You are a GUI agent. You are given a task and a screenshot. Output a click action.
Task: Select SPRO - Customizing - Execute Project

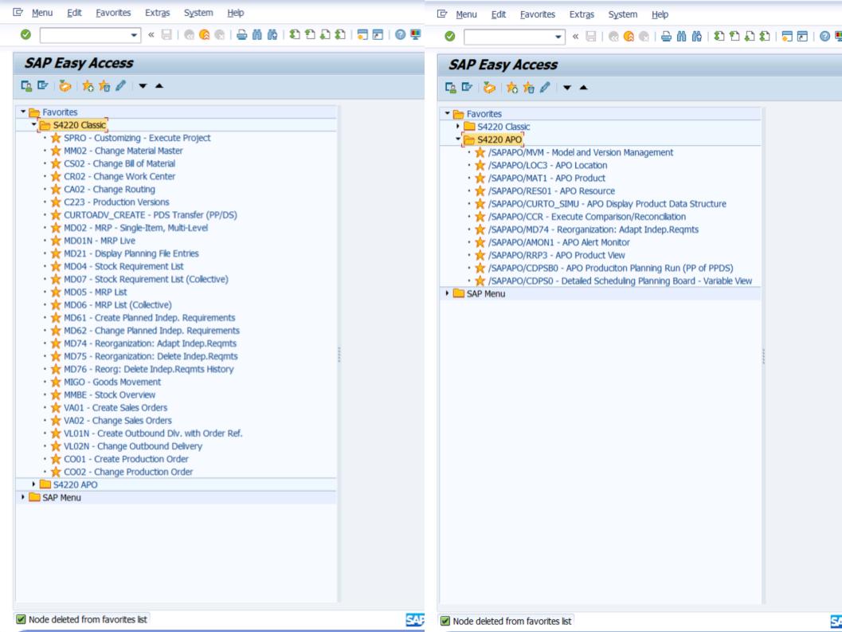point(137,138)
